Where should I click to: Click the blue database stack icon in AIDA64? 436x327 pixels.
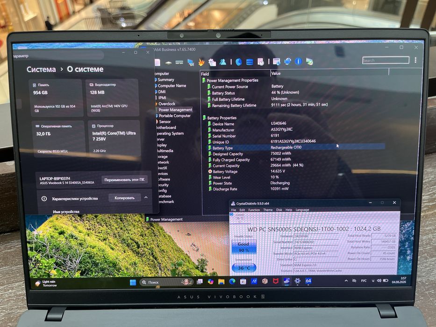point(250,62)
